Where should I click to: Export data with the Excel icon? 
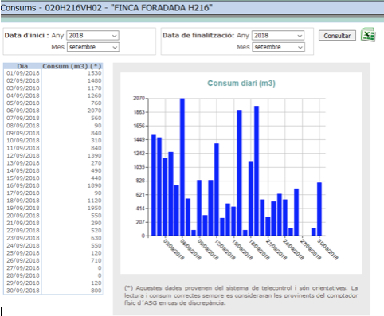click(368, 35)
